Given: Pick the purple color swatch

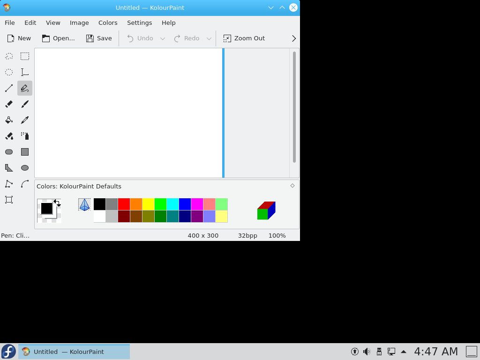Looking at the screenshot, I should (197, 217).
